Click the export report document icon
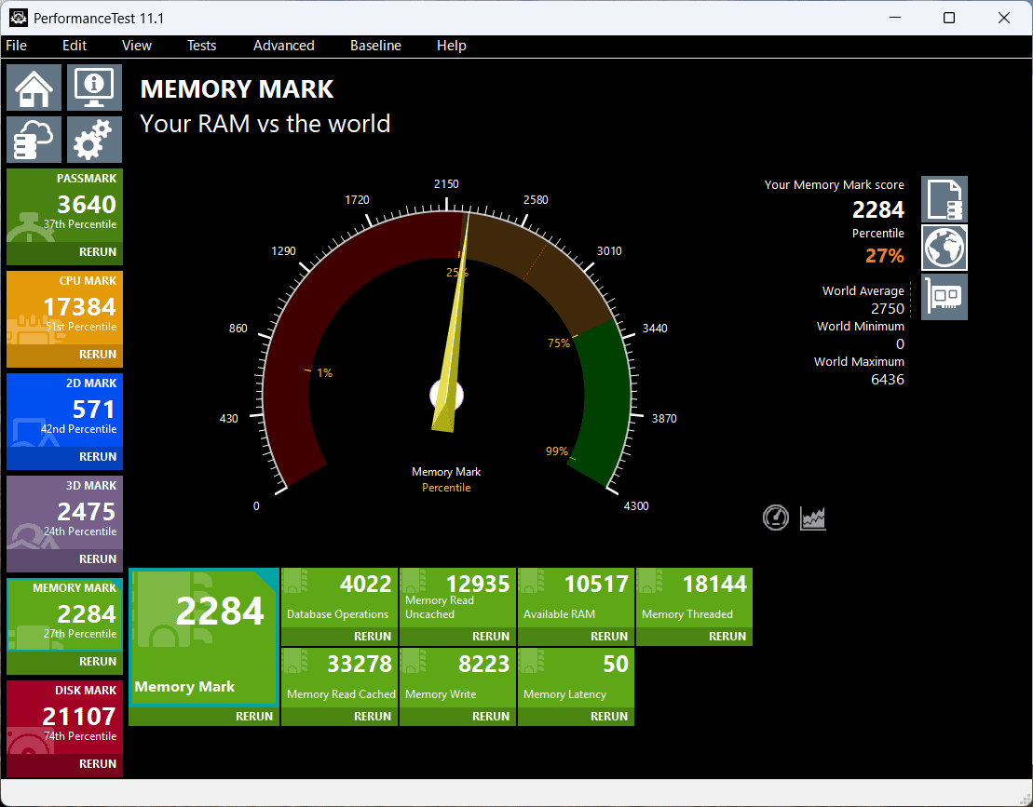 click(x=944, y=198)
